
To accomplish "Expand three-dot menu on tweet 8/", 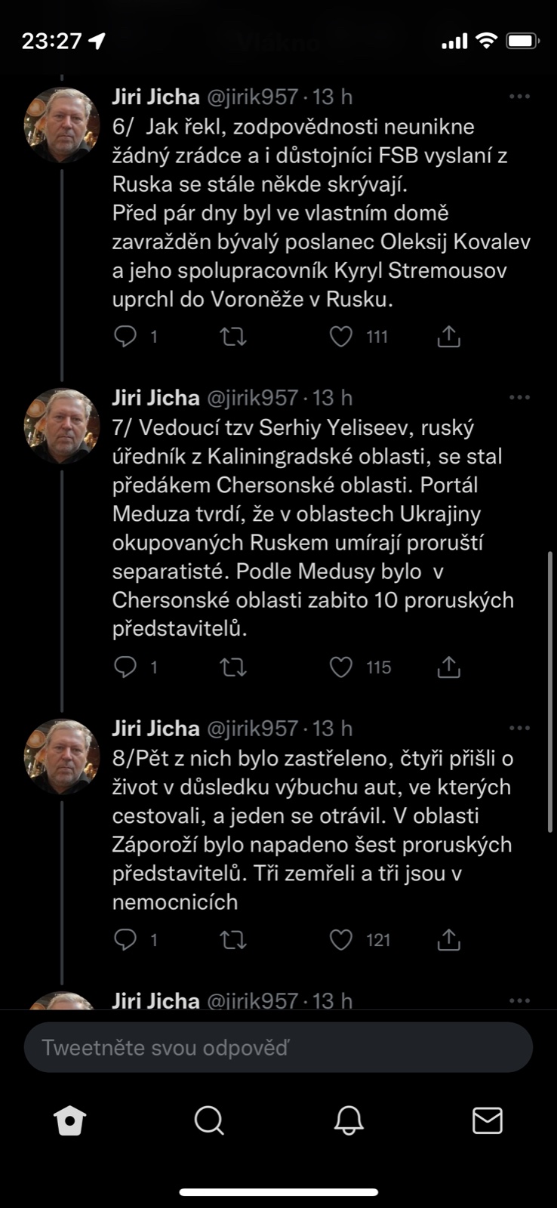I will click(519, 729).
